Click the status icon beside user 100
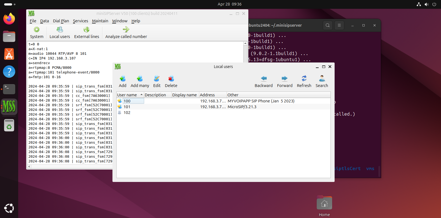The image size is (441, 218). 120,101
